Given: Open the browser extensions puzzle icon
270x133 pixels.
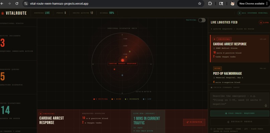Looking at the screenshot, I should (210, 3).
